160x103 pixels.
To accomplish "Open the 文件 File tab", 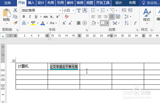I will (8, 3).
